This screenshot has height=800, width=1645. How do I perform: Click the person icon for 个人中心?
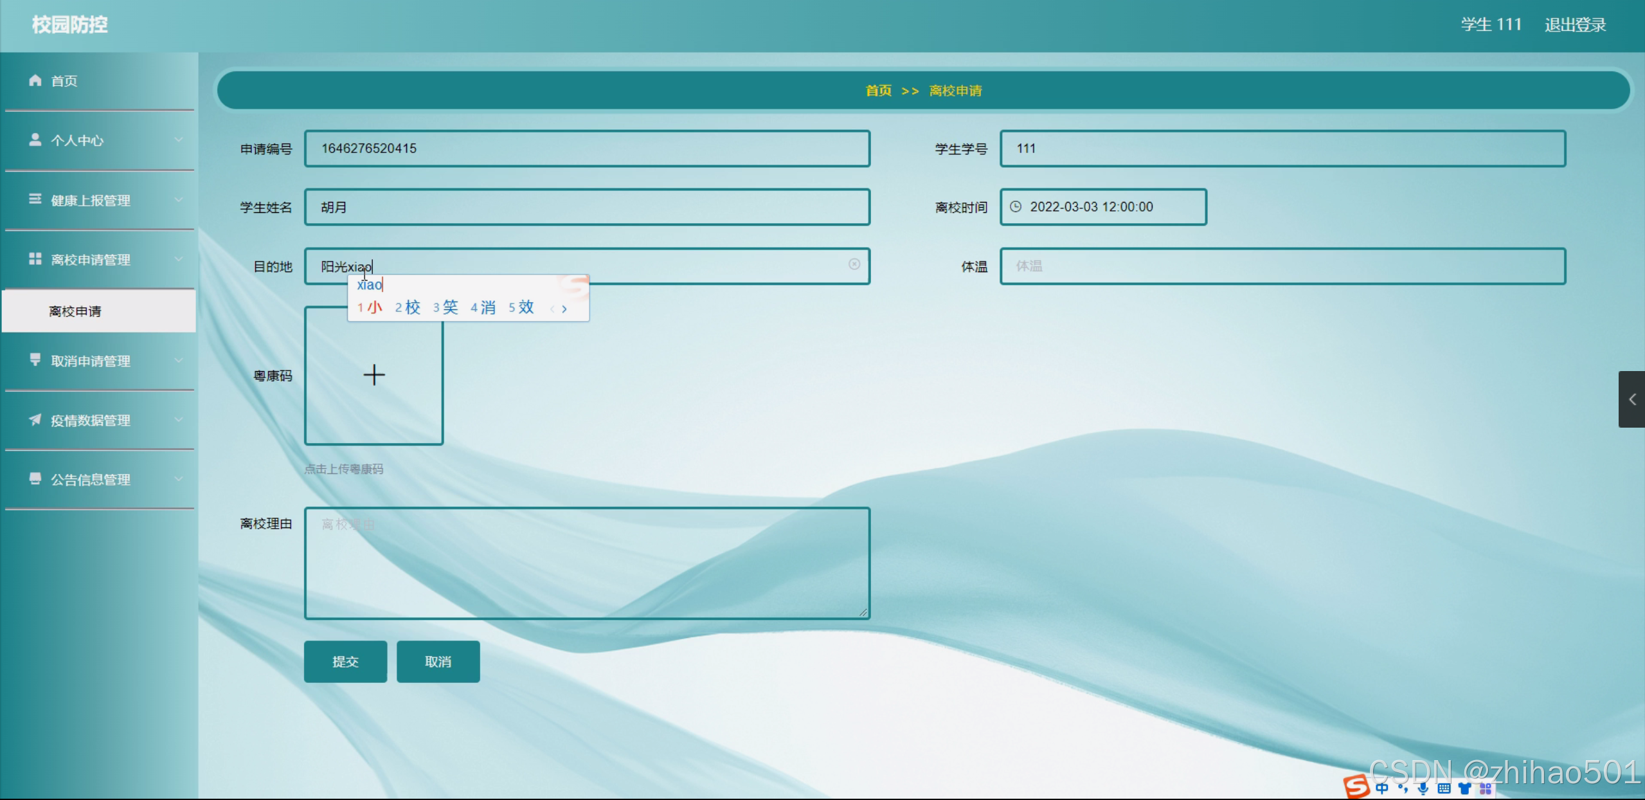[35, 140]
